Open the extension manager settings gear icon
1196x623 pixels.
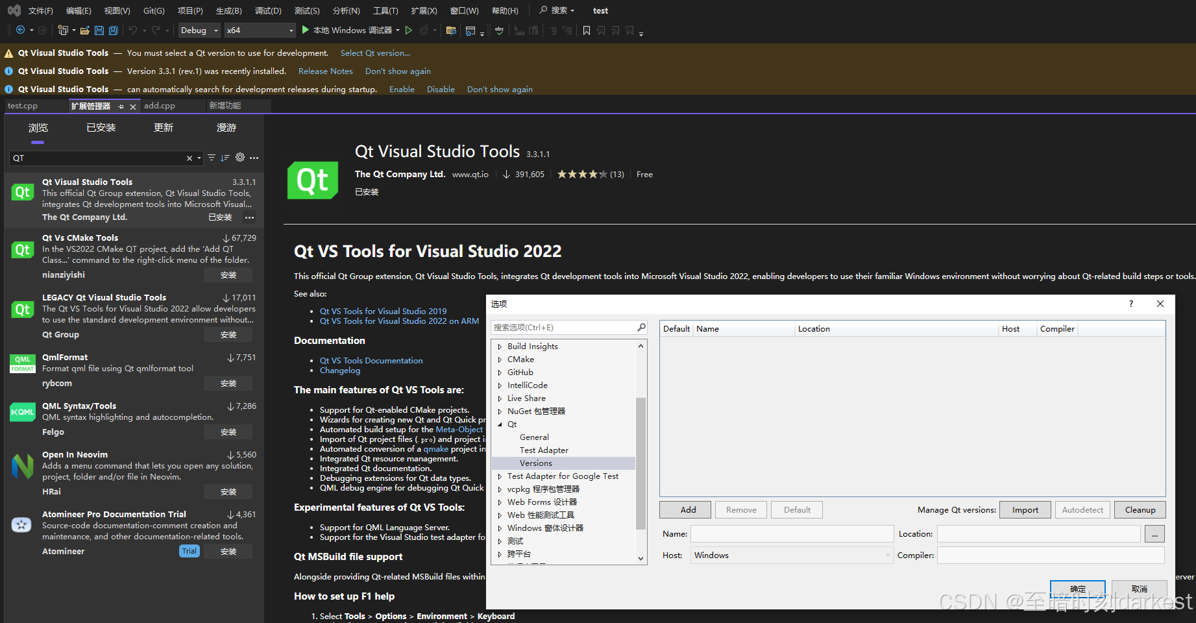(239, 157)
